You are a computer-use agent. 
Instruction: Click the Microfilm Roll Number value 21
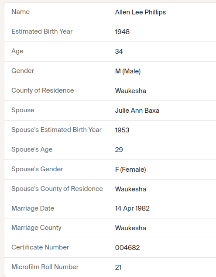118,267
